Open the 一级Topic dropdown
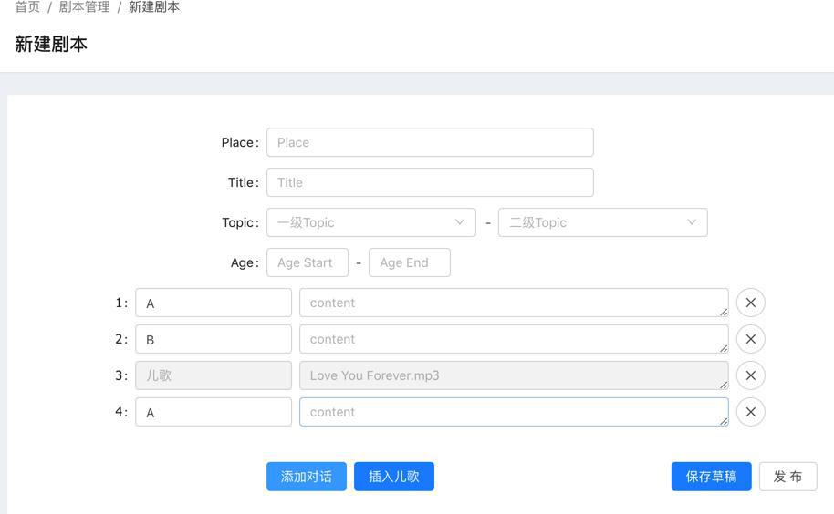Image resolution: width=834 pixels, height=514 pixels. 370,222
